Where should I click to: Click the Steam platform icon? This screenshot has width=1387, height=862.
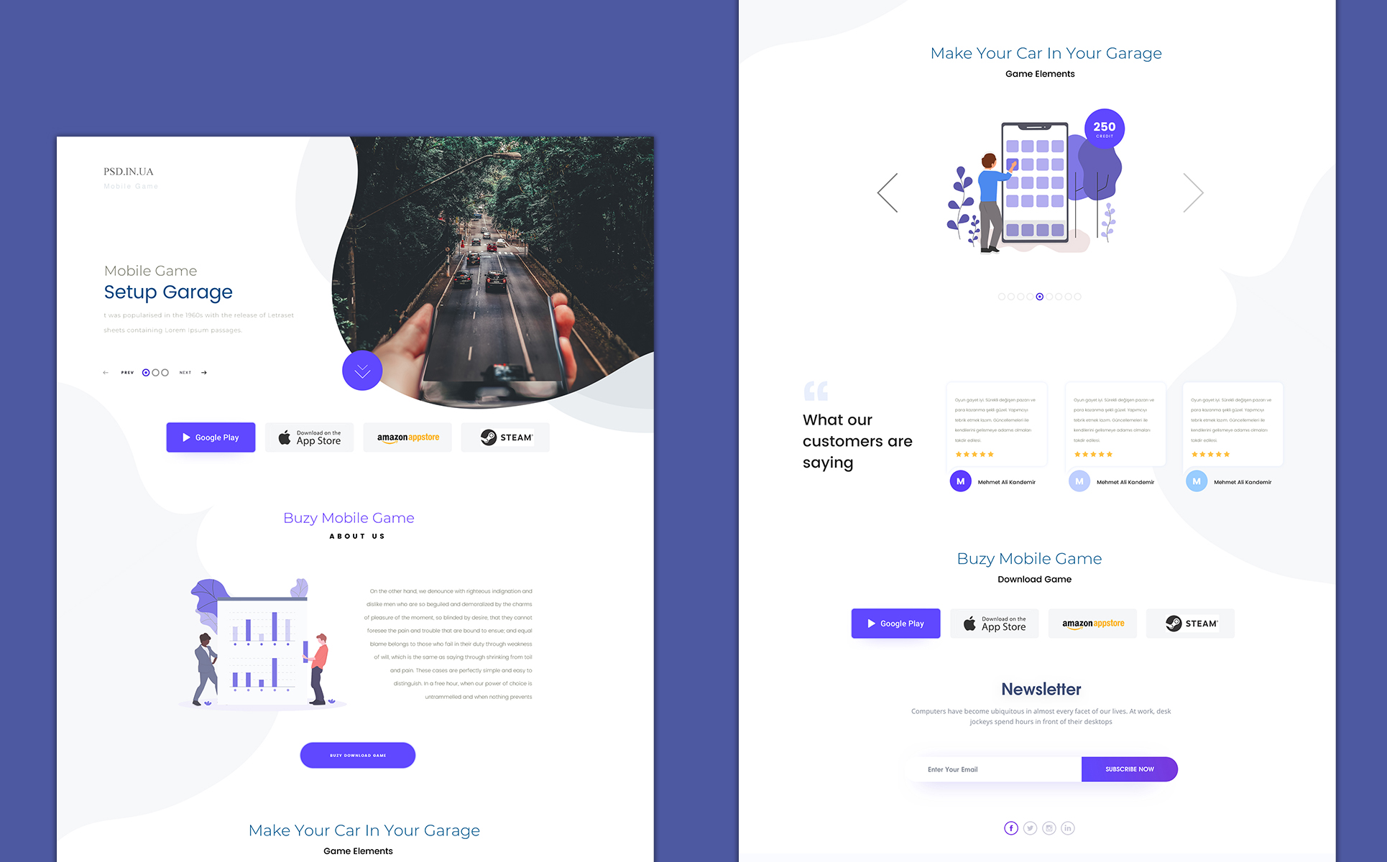[507, 437]
